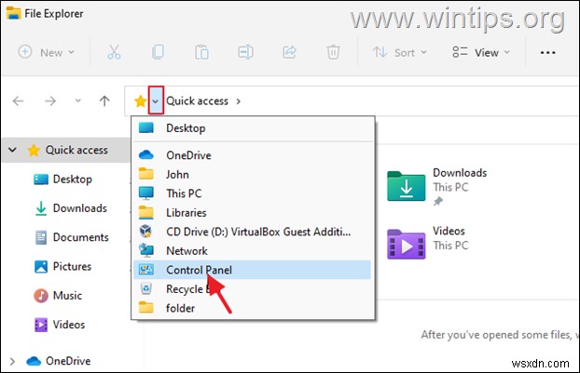Click the Control Panel icon in dropdown
The image size is (580, 373).
pos(146,270)
